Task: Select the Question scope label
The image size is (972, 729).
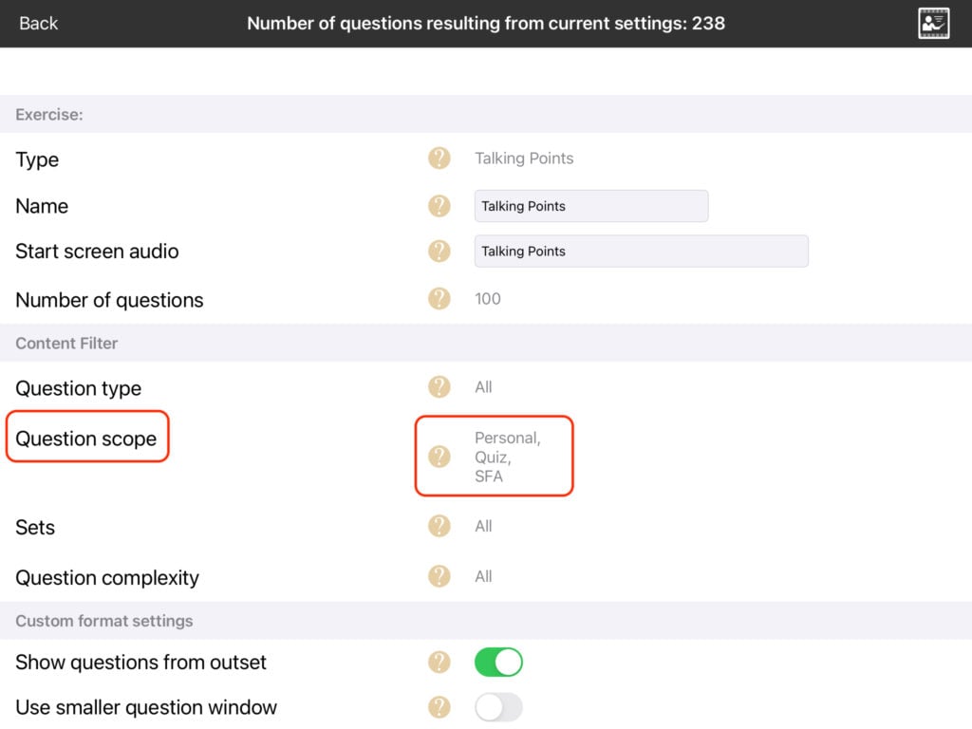Action: (86, 439)
